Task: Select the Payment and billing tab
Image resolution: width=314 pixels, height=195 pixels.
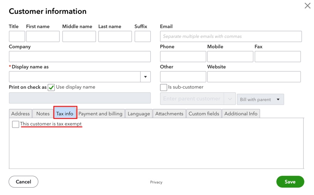Action: 100,114
